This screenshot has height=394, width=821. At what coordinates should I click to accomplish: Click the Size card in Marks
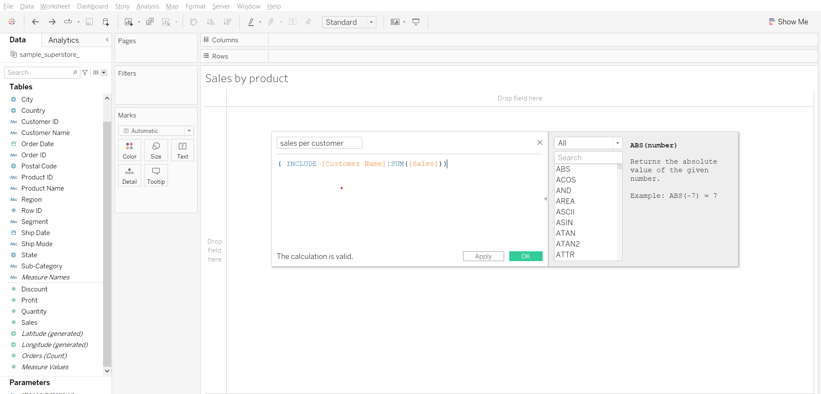point(156,150)
